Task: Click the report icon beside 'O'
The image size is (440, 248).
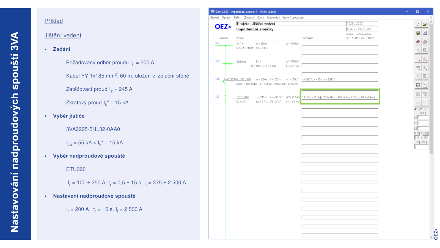Action: point(425,76)
